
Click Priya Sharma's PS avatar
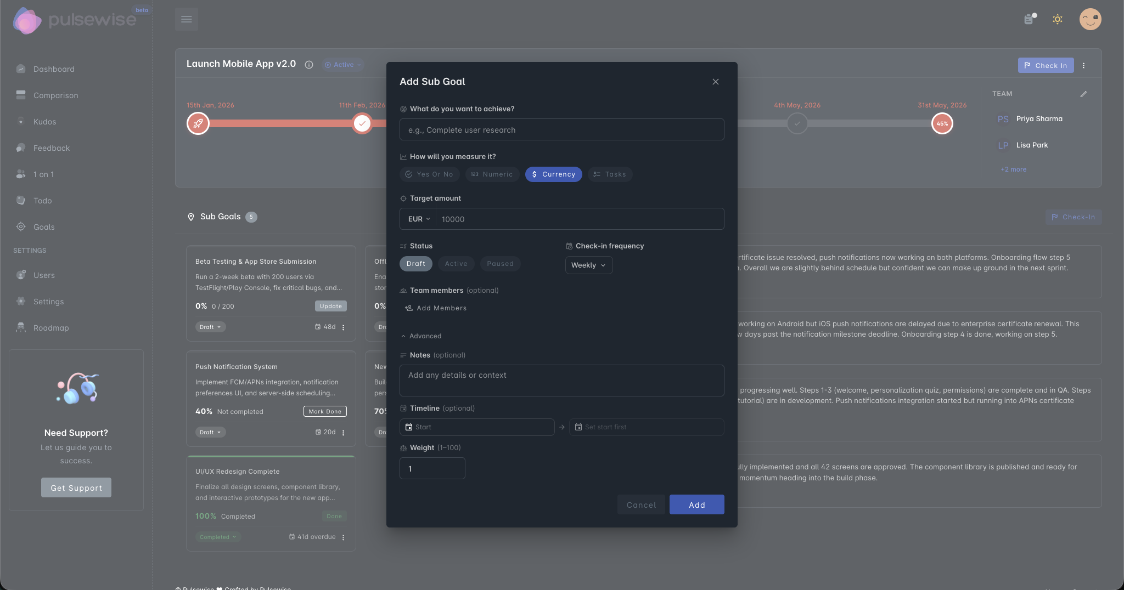click(1003, 119)
